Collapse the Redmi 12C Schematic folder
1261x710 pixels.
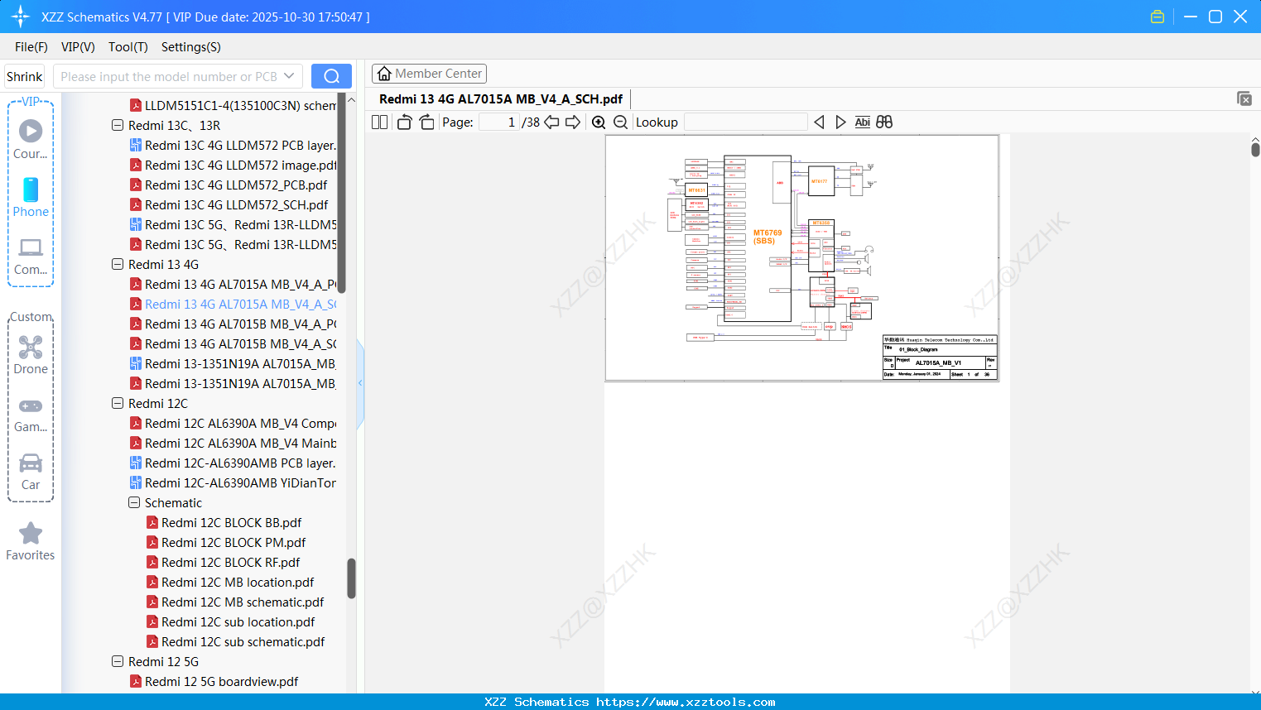[133, 502]
